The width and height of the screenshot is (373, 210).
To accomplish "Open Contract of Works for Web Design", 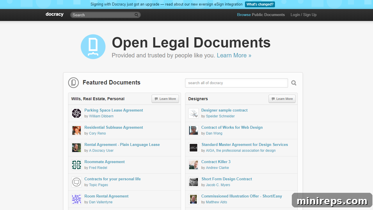I will click(x=232, y=127).
